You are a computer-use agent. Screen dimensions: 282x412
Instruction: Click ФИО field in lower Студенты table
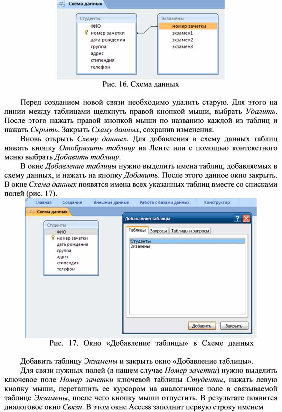61,232
